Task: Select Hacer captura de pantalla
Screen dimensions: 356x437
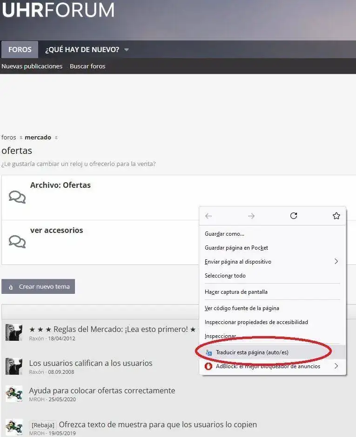Action: [236, 292]
